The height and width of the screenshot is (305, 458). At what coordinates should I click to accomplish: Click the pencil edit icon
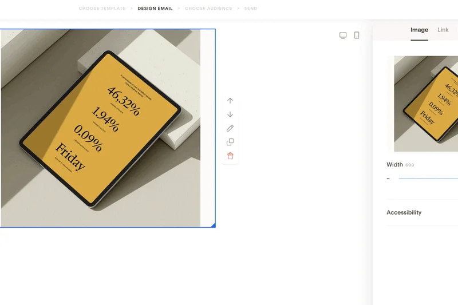click(230, 128)
